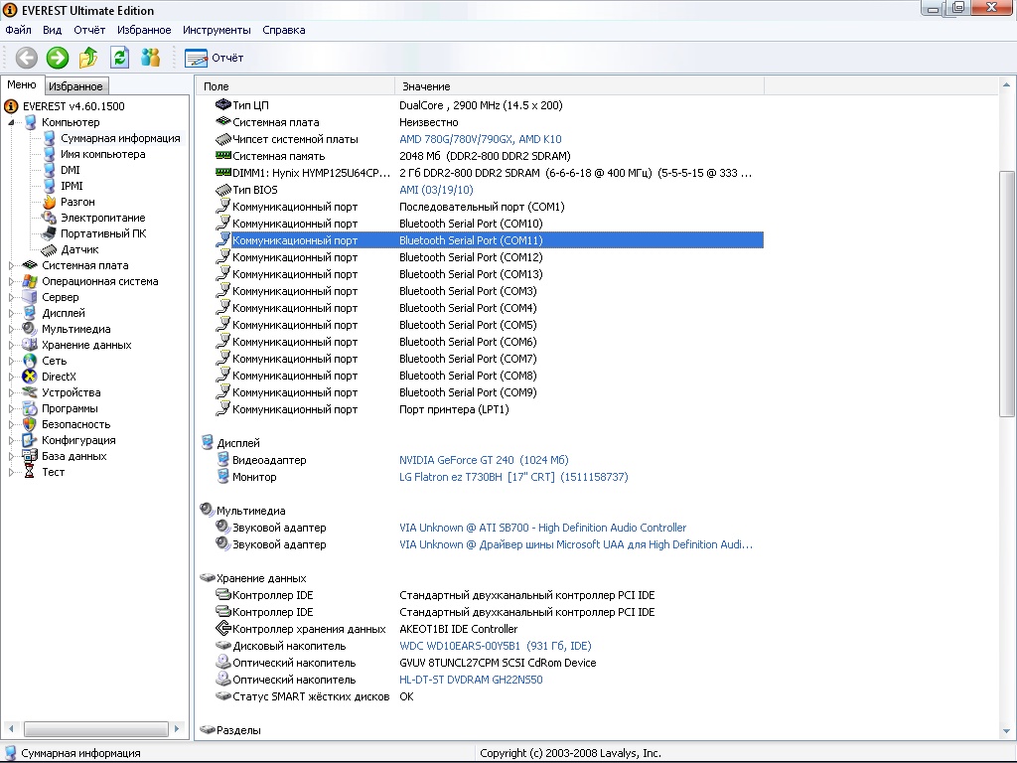
Task: Open the Справка menu
Action: pos(283,30)
